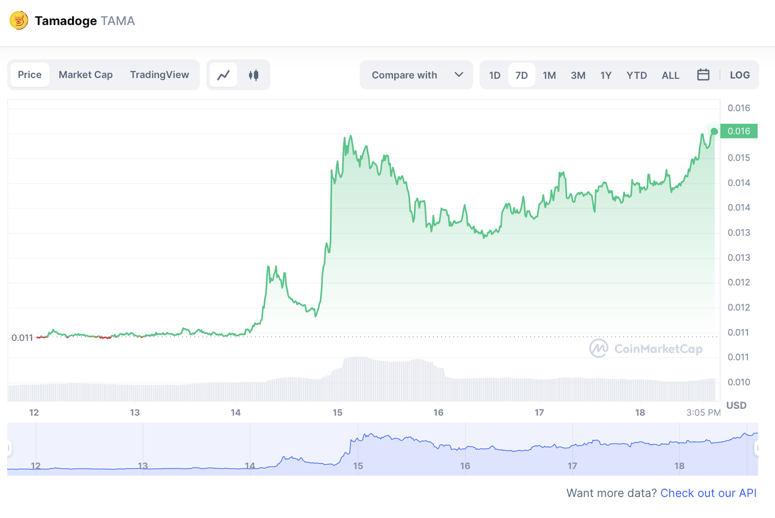Grab the left handle of range navigator
Image resolution: width=775 pixels, height=518 pixels.
point(9,448)
